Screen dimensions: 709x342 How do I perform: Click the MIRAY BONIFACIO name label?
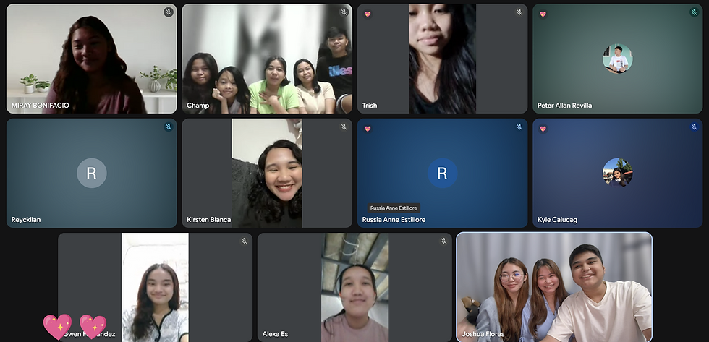pyautogui.click(x=41, y=106)
